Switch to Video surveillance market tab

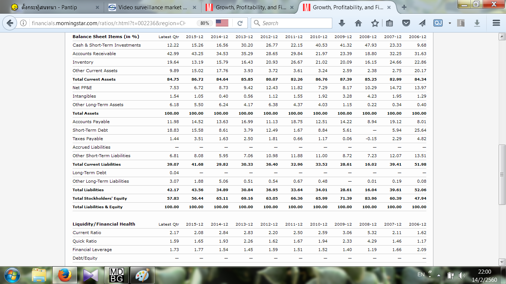point(152,7)
